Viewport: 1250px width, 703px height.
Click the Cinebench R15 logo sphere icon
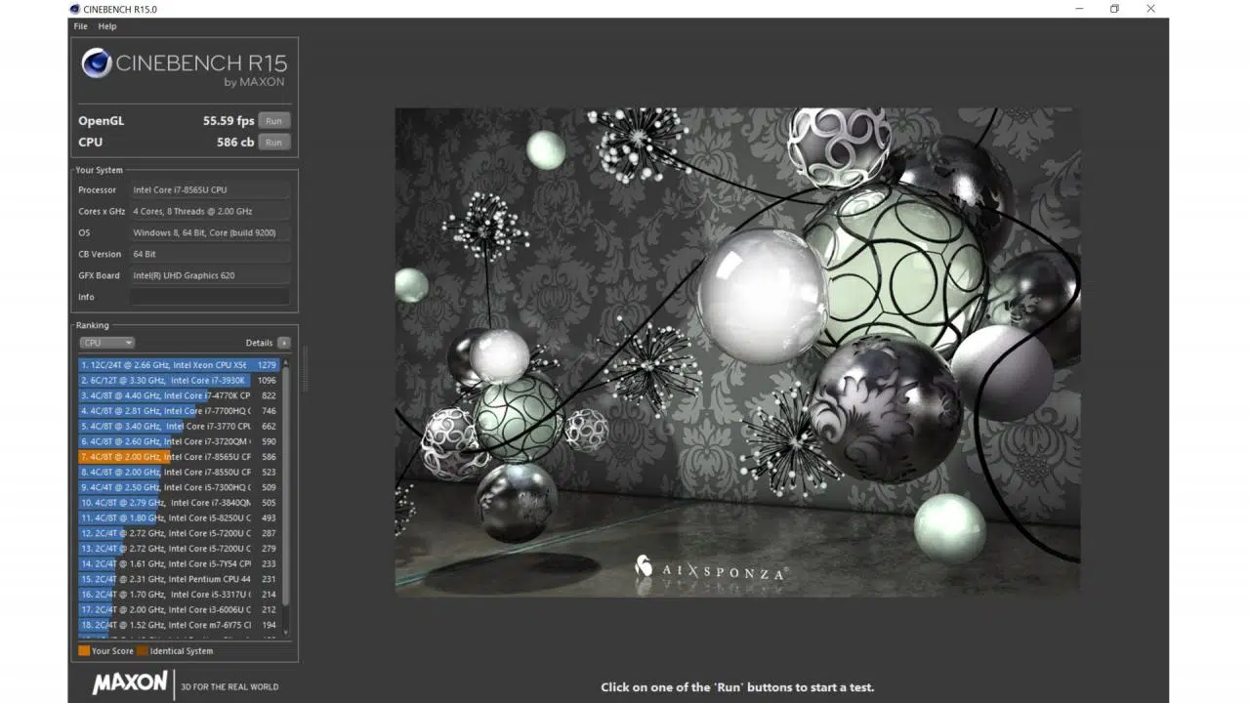pos(97,63)
